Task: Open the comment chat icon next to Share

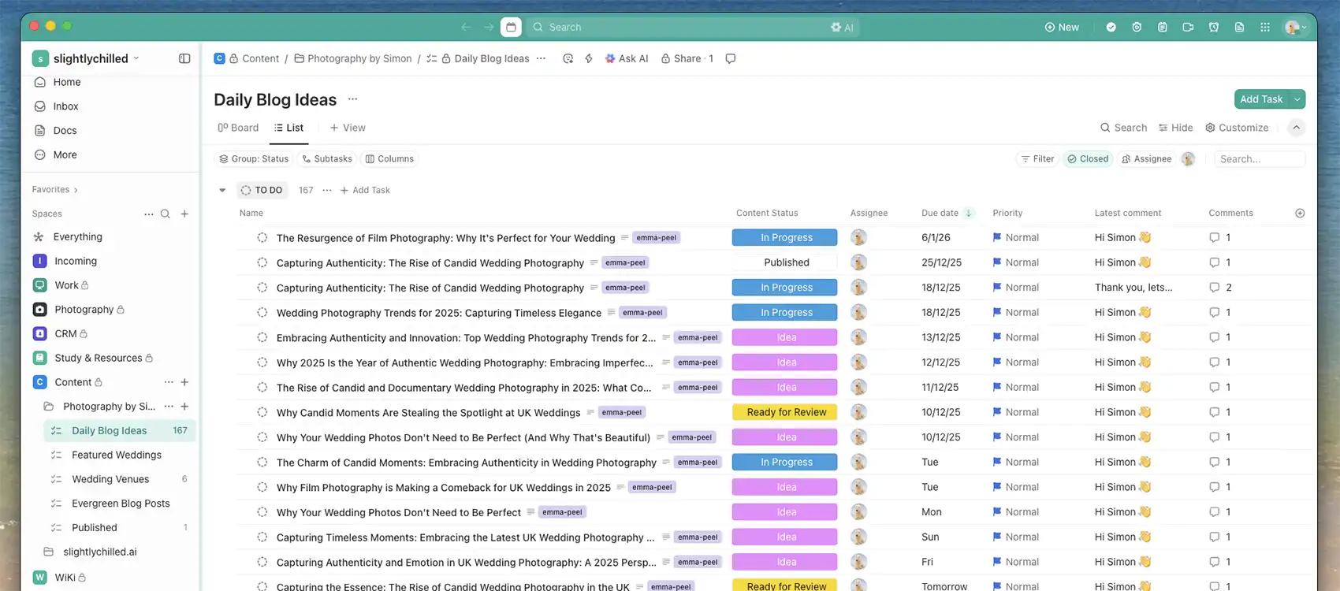Action: (x=731, y=58)
